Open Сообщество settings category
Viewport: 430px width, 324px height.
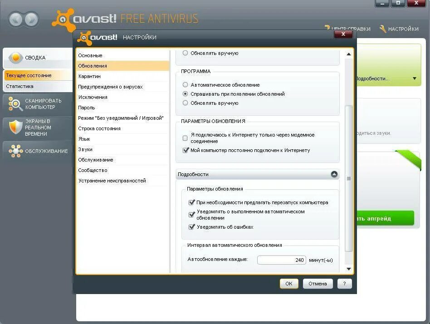122,170
